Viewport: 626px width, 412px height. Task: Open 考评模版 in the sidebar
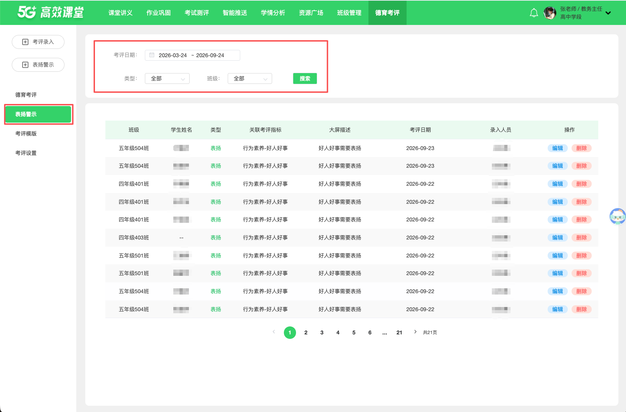26,134
